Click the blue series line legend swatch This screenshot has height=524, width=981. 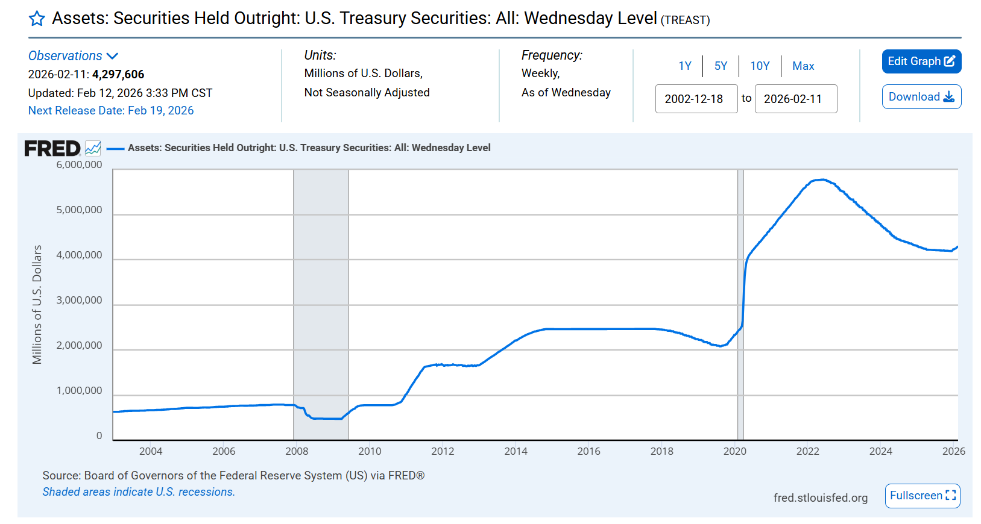pyautogui.click(x=115, y=148)
